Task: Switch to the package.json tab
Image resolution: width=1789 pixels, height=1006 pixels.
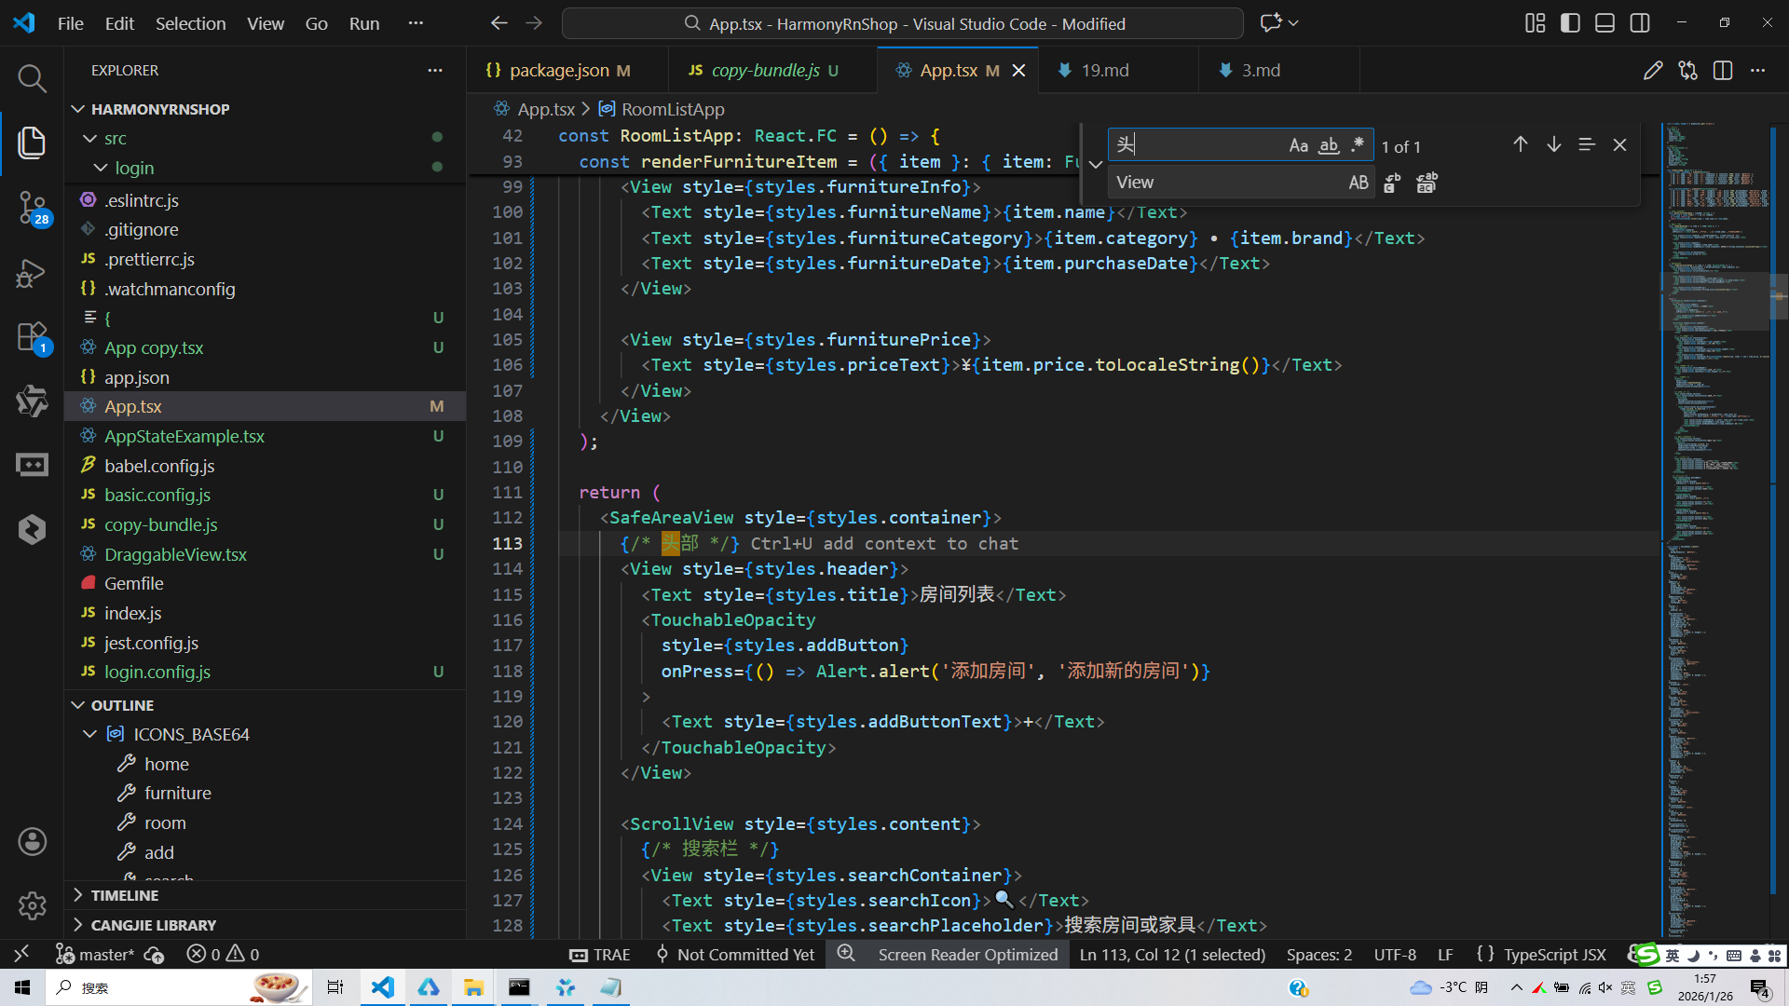Action: pos(558,71)
